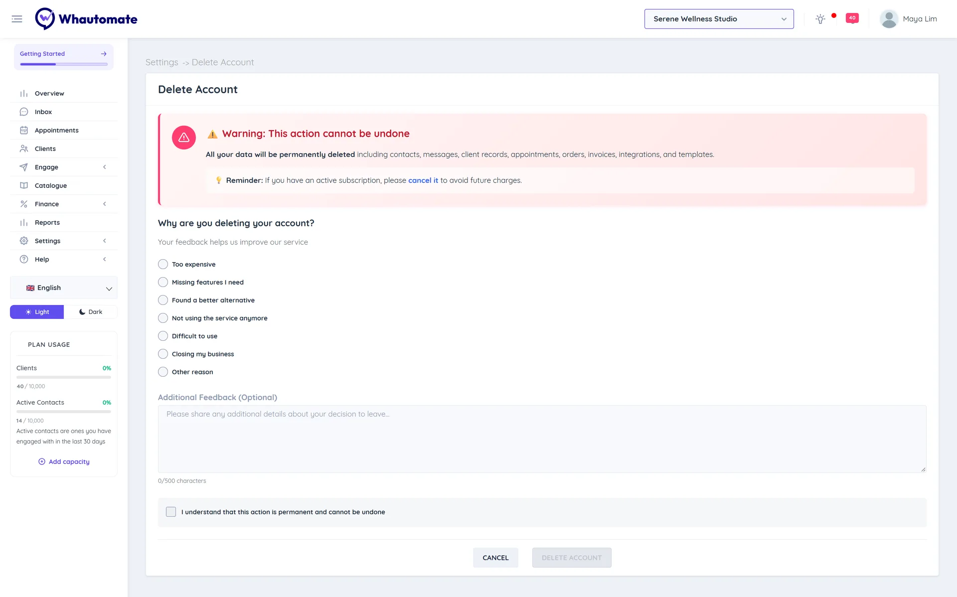
Task: Open the notifications badge showing 40
Action: click(x=852, y=18)
